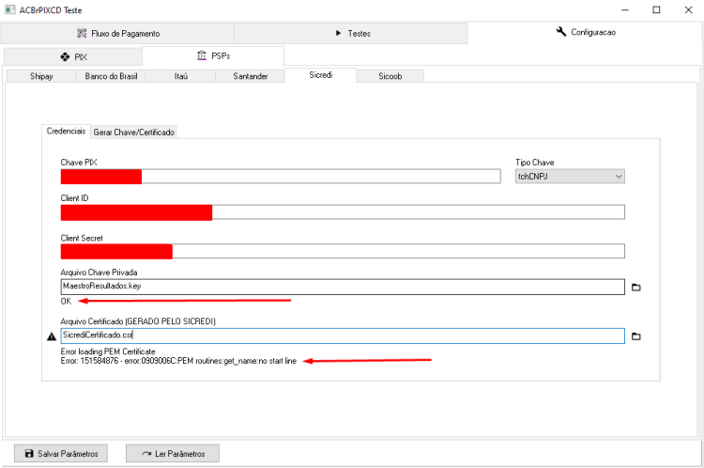Switch to the Shipay tab

coord(41,76)
